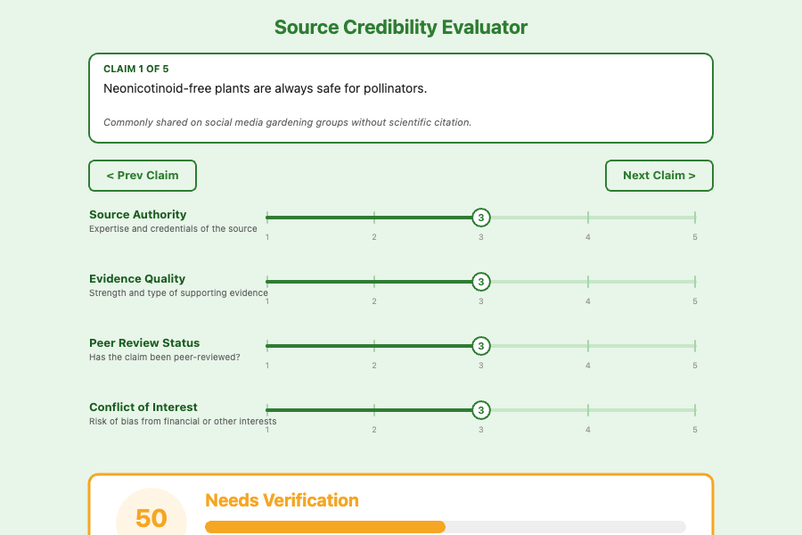Click the 'Source Authority' label
The height and width of the screenshot is (535, 802).
pos(137,215)
